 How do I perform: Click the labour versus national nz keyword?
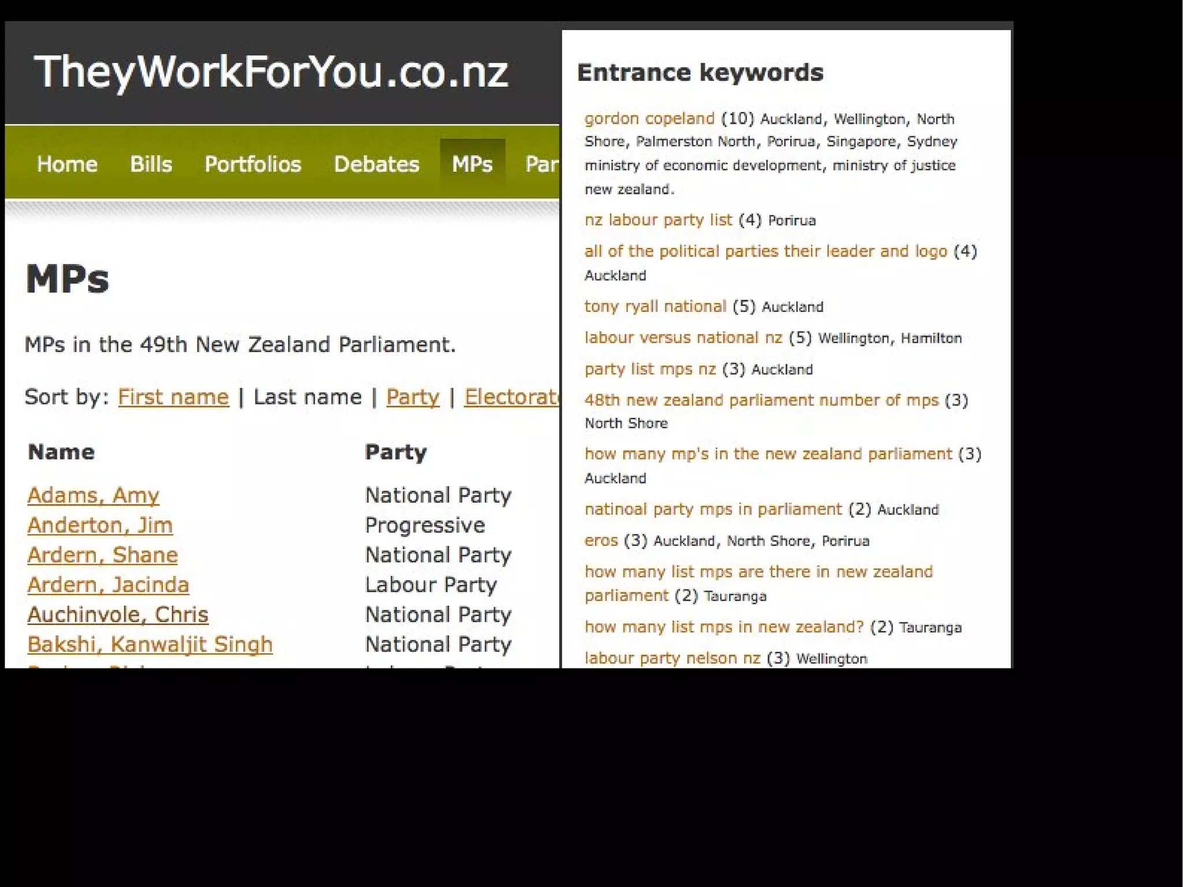pyautogui.click(x=683, y=337)
